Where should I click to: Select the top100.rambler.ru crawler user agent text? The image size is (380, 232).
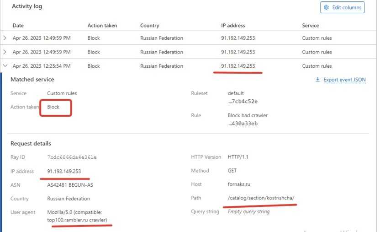(77, 220)
